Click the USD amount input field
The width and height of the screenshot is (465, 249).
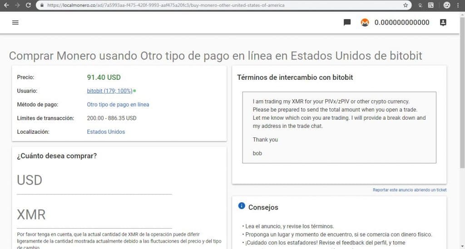94,181
